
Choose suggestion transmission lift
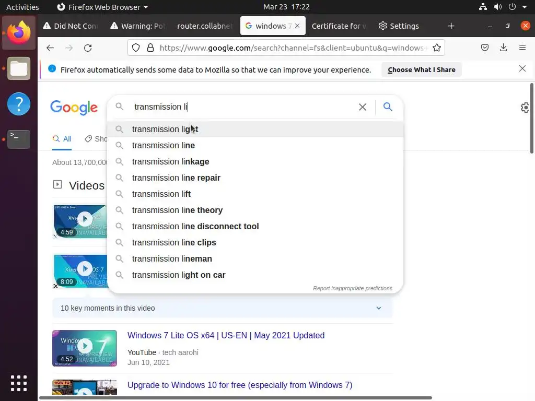coord(255,194)
